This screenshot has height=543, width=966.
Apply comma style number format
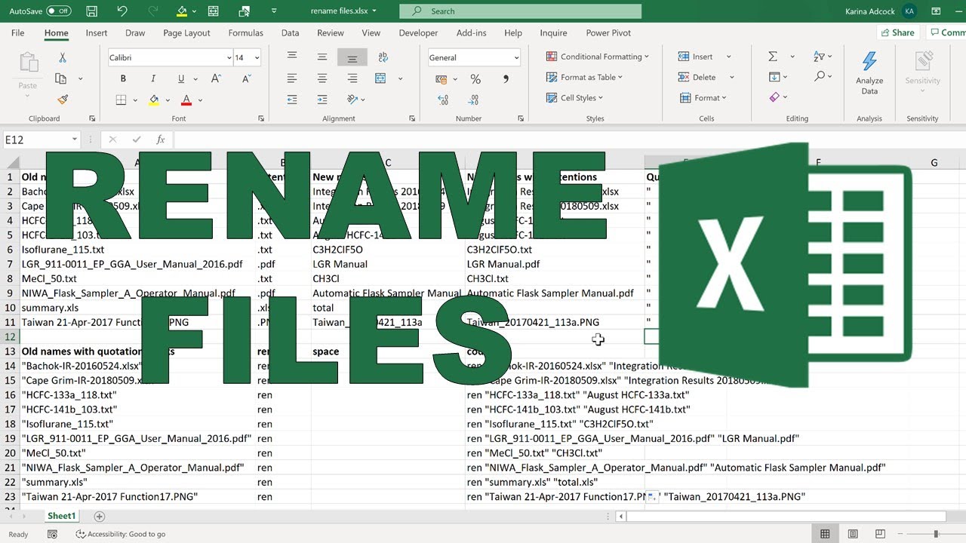click(506, 78)
